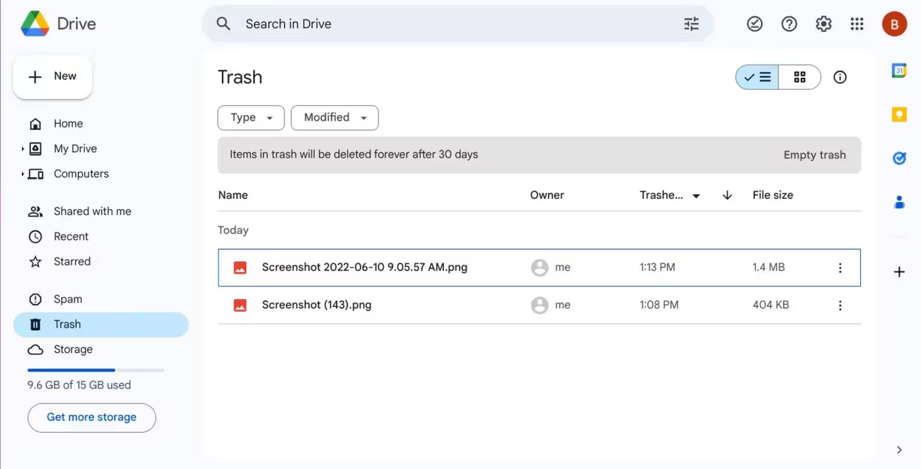Open Google Calendar side panel
This screenshot has width=921, height=469.
pyautogui.click(x=899, y=71)
